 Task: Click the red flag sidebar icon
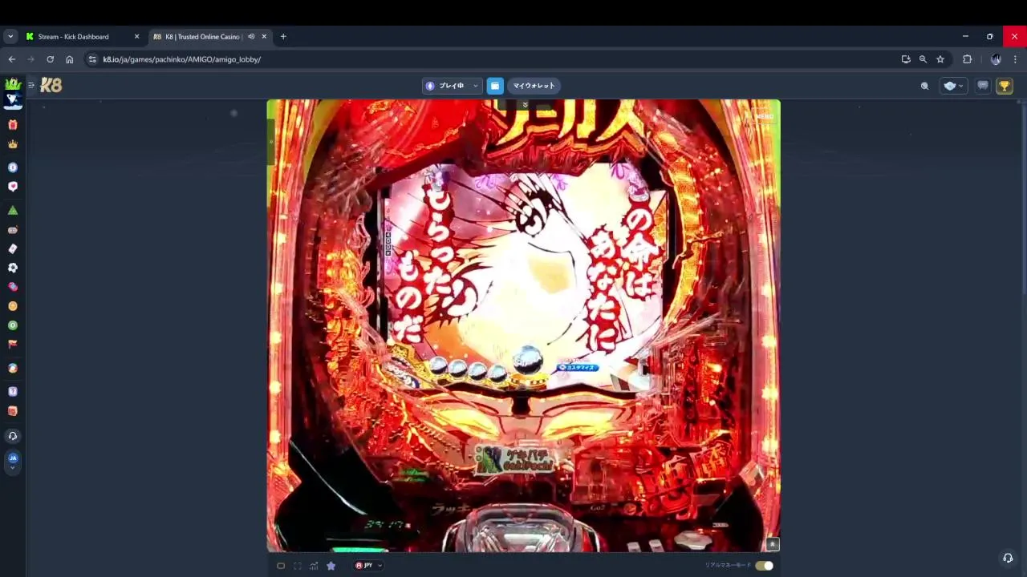pyautogui.click(x=12, y=344)
